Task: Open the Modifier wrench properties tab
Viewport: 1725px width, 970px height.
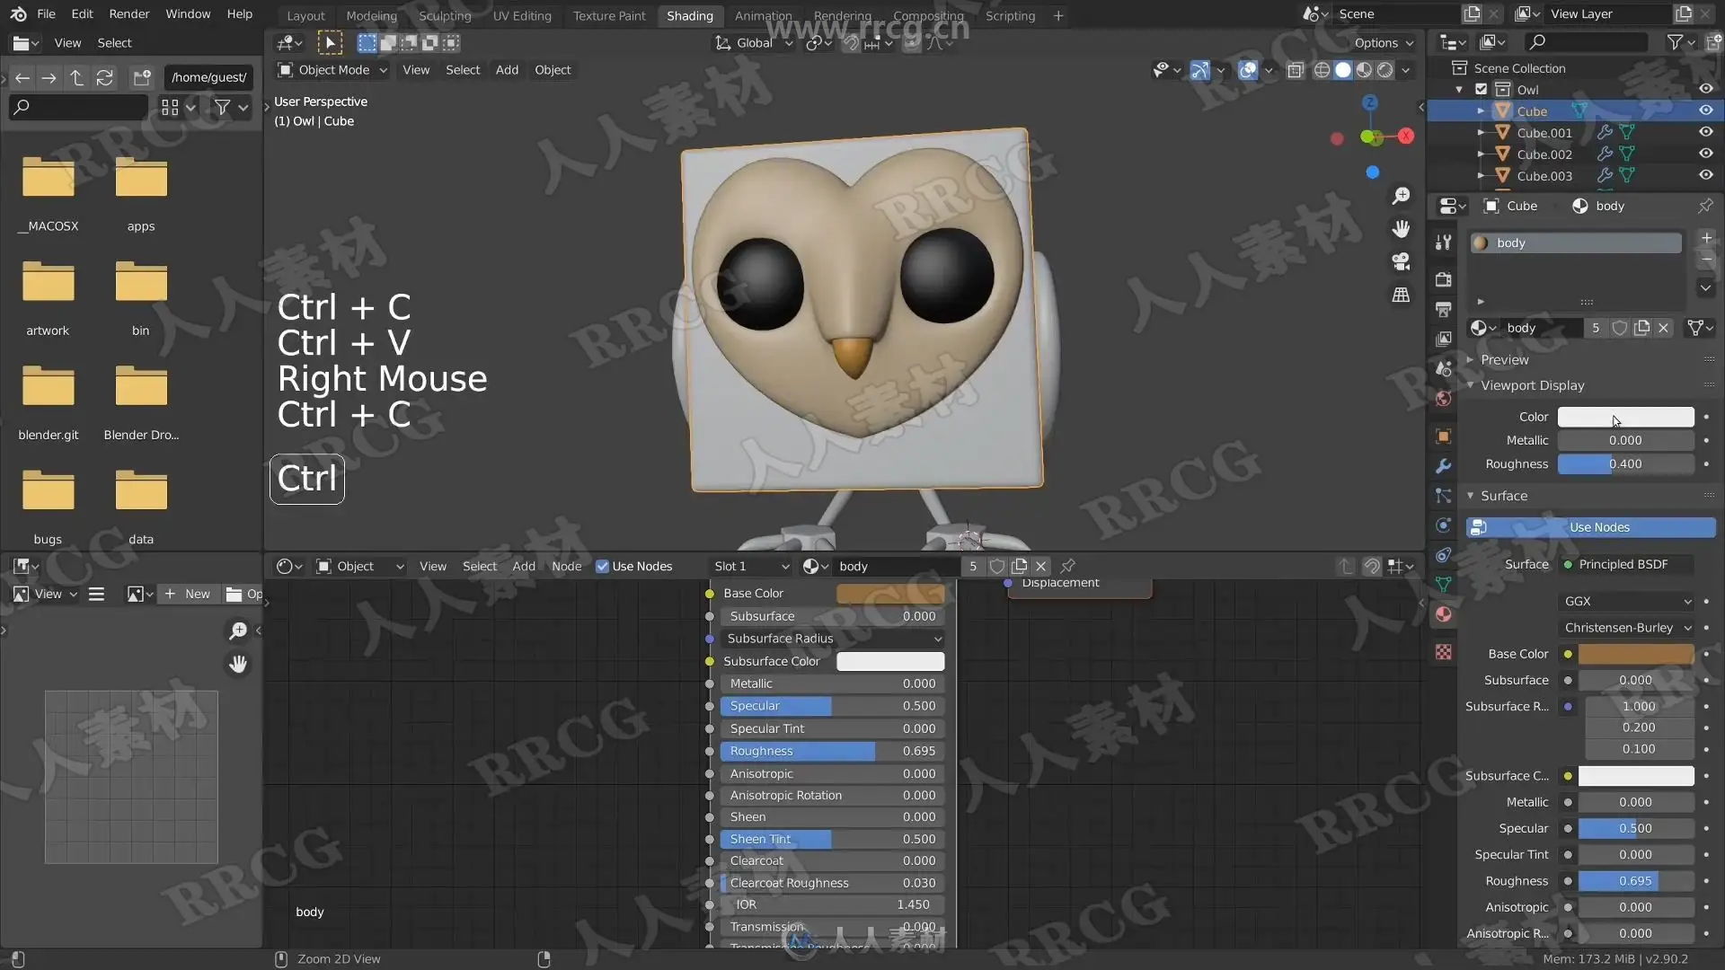Action: point(1443,466)
